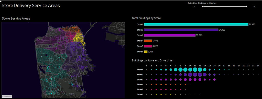Select the Store4 orange bar

pyautogui.click(x=148, y=41)
